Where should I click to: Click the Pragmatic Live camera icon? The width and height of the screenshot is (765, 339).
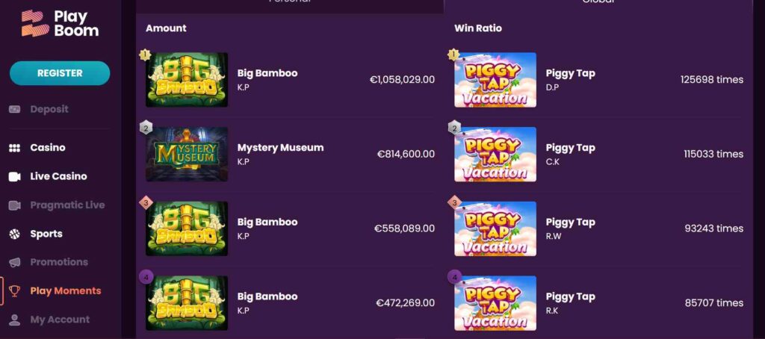point(14,205)
